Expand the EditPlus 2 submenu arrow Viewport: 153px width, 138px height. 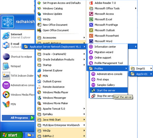(84, 136)
